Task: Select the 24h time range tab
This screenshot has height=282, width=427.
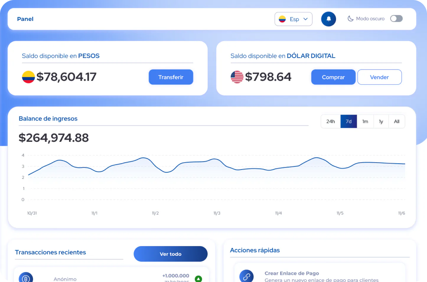Action: (331, 121)
